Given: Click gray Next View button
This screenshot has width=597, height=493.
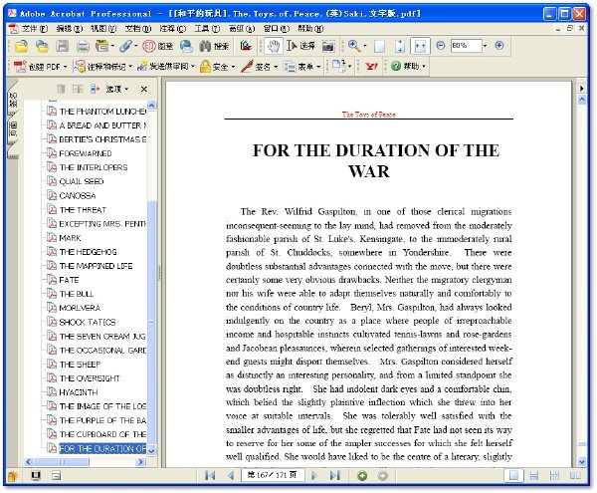Looking at the screenshot, I should [x=383, y=475].
